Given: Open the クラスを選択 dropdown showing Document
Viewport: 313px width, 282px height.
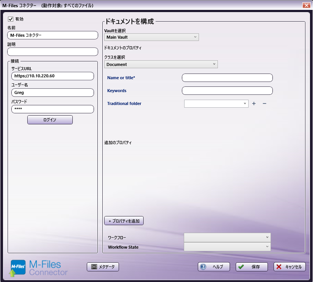Looking at the screenshot, I should (x=161, y=64).
